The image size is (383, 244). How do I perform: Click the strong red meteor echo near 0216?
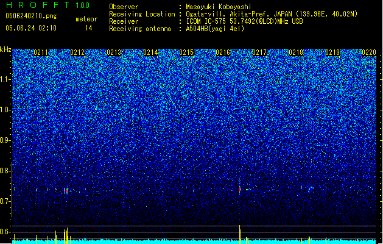click(x=240, y=189)
